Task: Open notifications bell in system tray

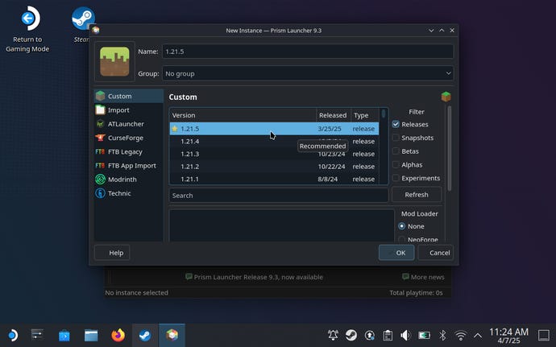Action: tap(333, 335)
